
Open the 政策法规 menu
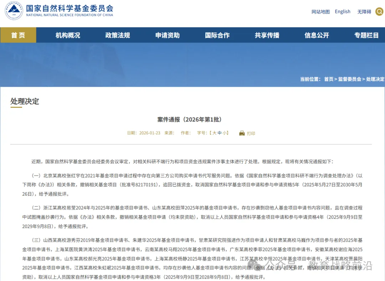pos(118,35)
